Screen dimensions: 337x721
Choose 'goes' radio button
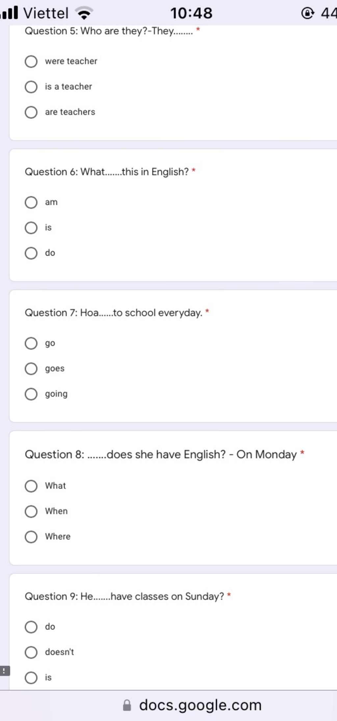coord(31,369)
